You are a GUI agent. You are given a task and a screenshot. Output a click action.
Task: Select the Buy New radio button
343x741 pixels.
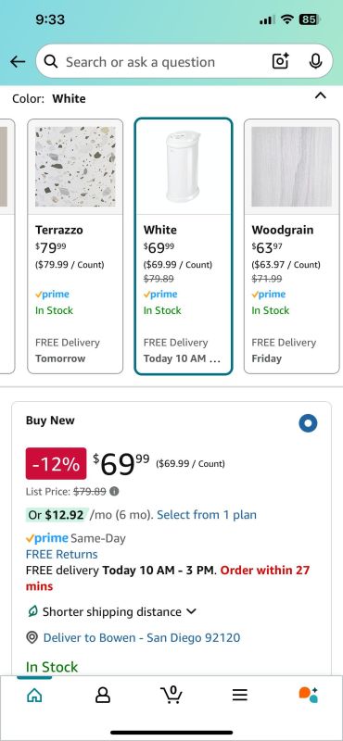tap(308, 423)
